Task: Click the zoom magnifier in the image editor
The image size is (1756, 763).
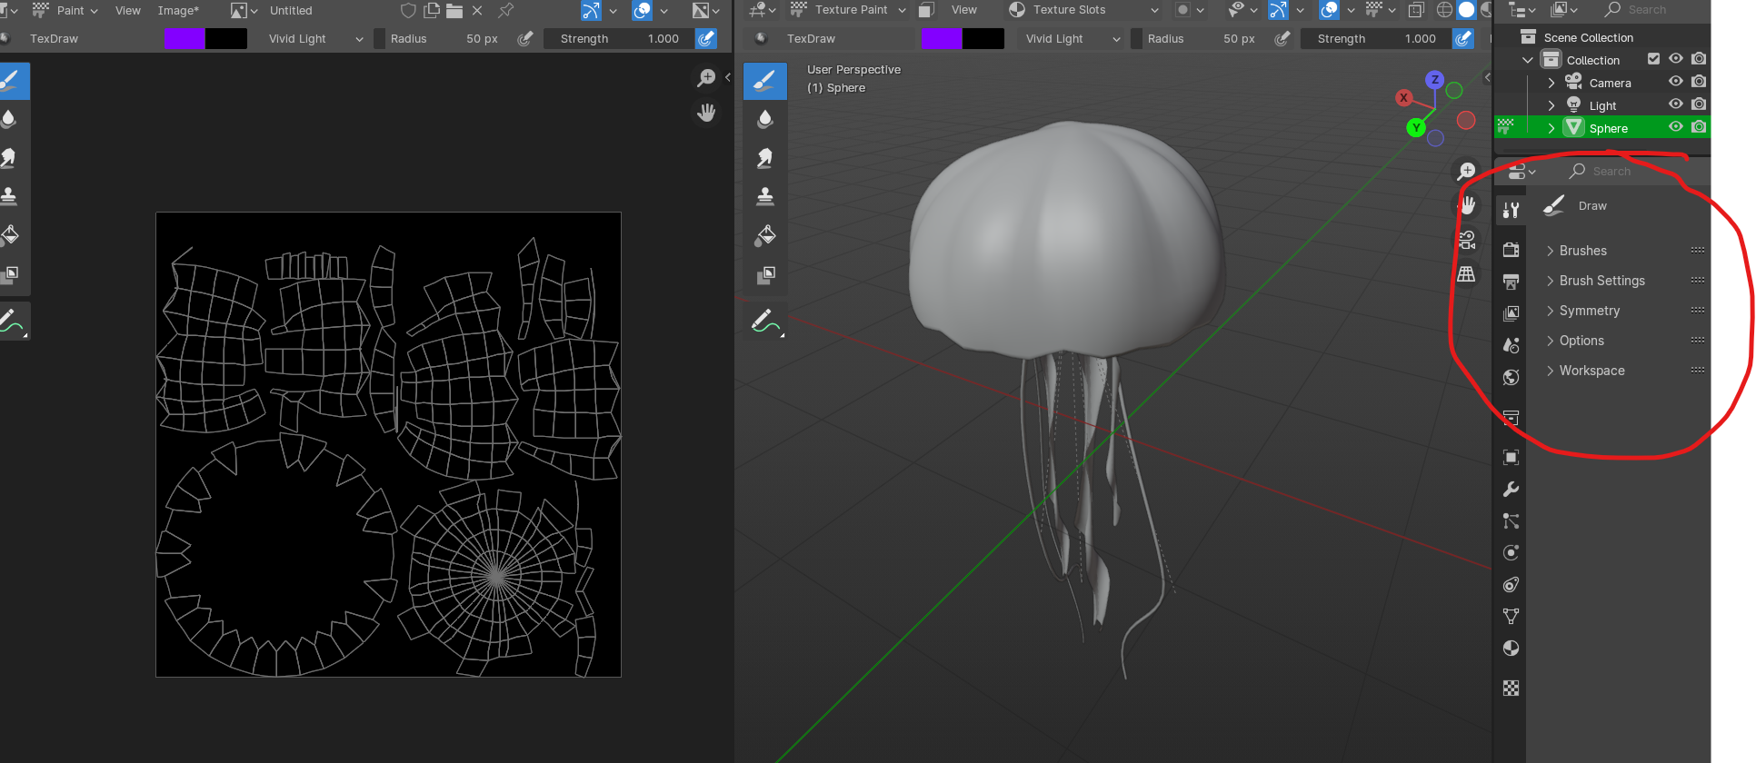Action: [706, 78]
